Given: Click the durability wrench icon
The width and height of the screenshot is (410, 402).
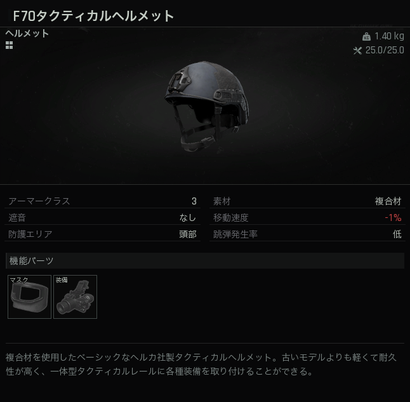Looking at the screenshot, I should click(x=357, y=50).
